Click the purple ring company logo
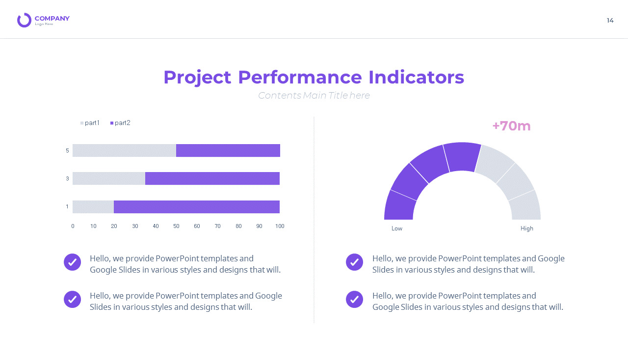Screen dimensions: 628x353 click(24, 20)
